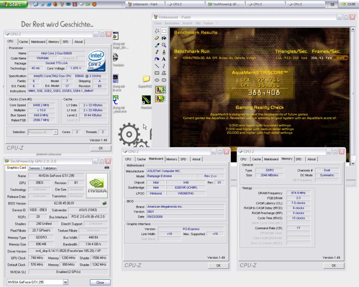Click the Rampage Extreme model field

click(x=172, y=176)
